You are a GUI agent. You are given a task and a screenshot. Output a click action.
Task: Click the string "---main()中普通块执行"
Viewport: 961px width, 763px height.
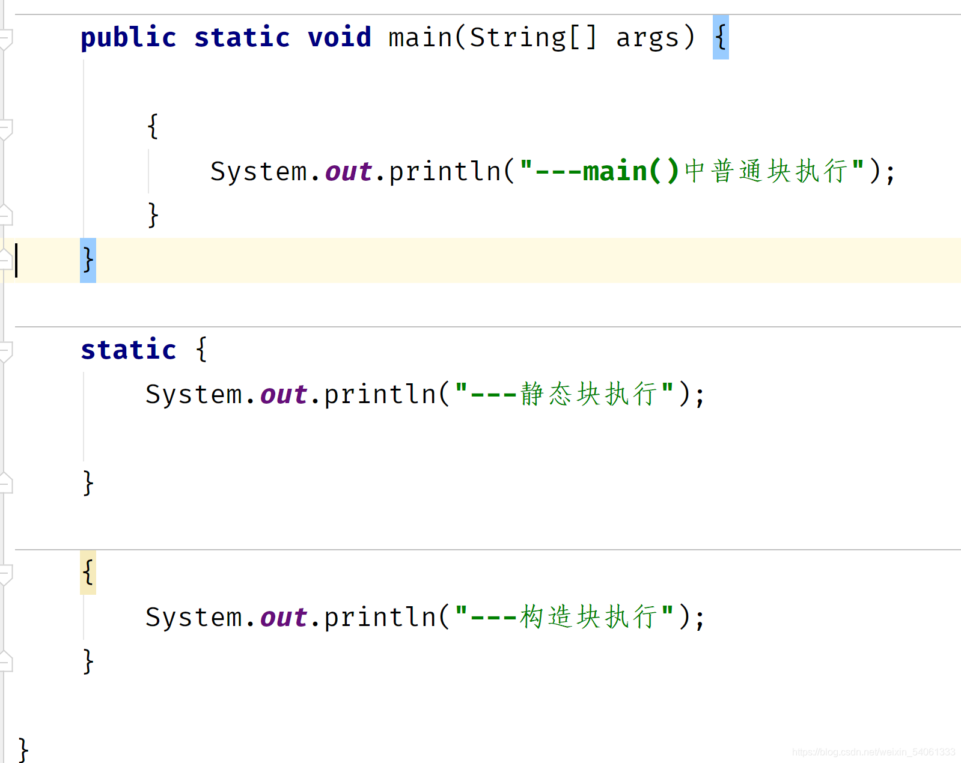click(x=692, y=171)
